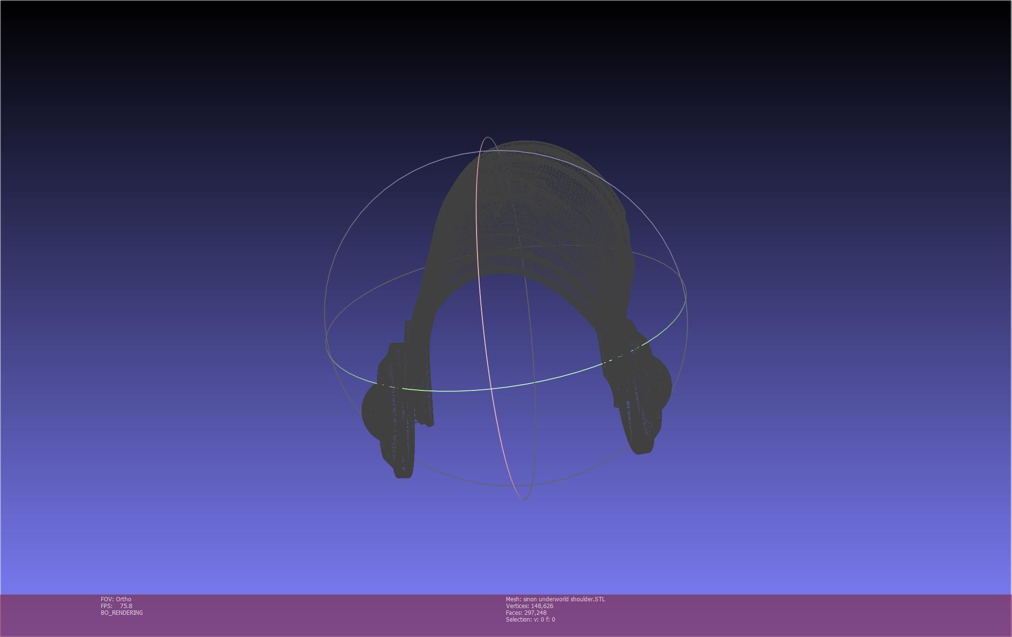
Task: Click the right lower strap tip of mesh
Action: click(641, 446)
